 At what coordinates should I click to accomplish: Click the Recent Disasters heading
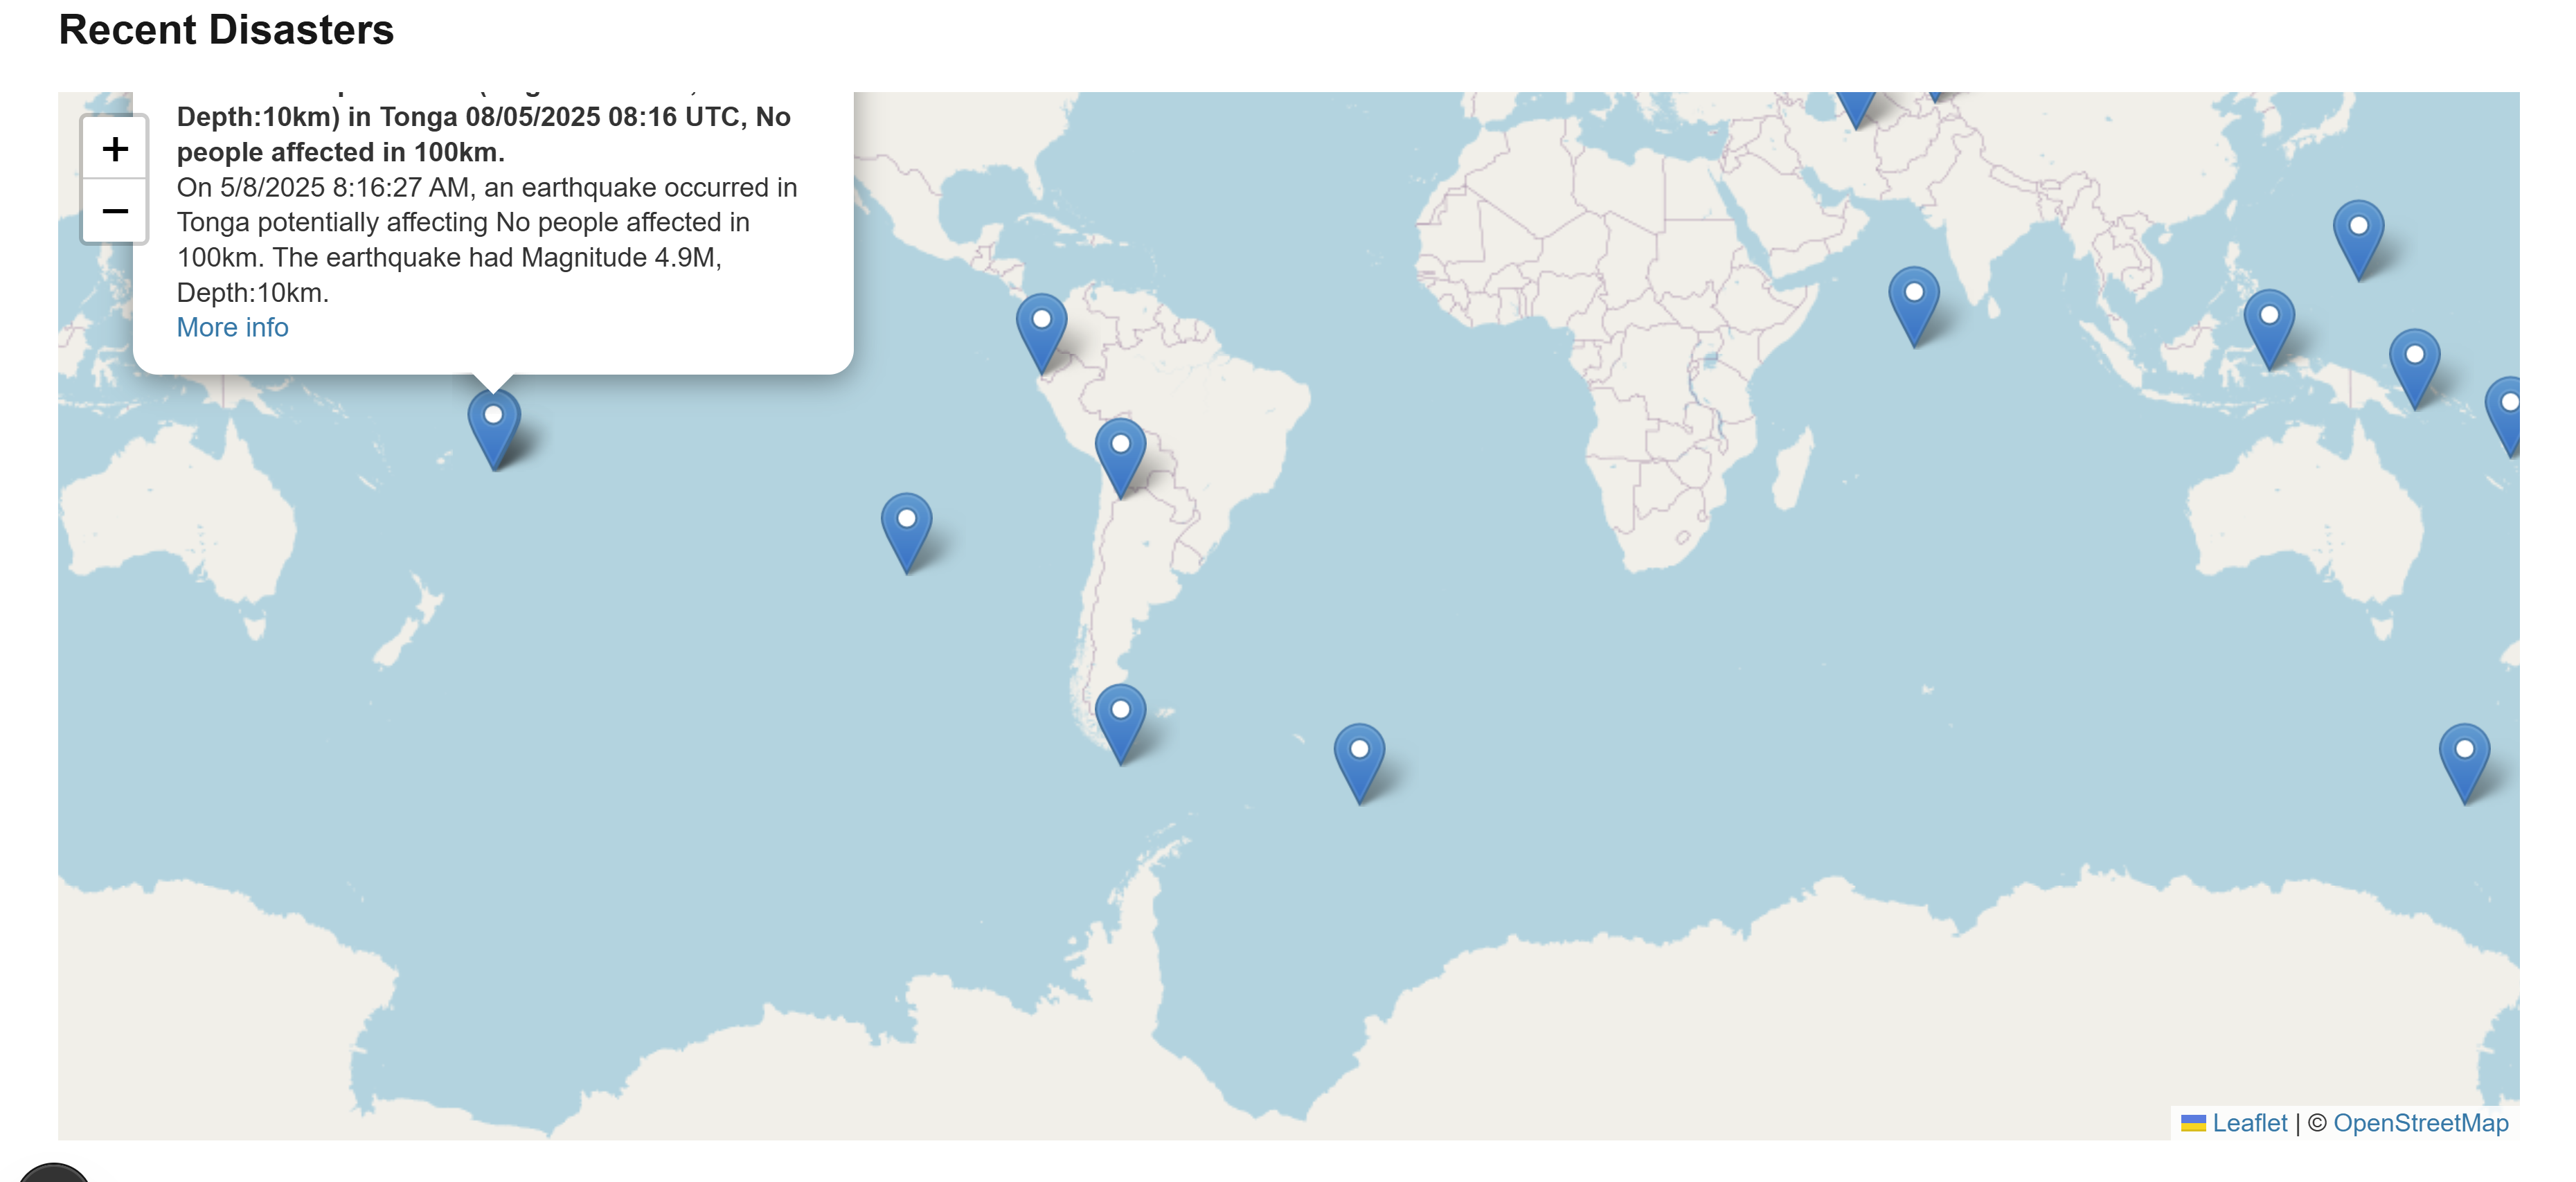tap(227, 30)
